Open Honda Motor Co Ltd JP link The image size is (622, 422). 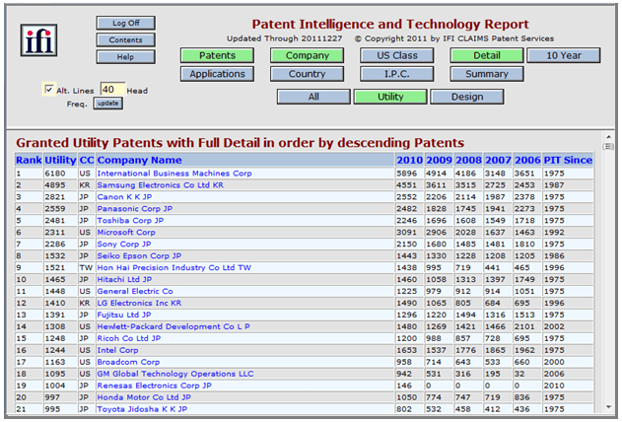(x=144, y=397)
